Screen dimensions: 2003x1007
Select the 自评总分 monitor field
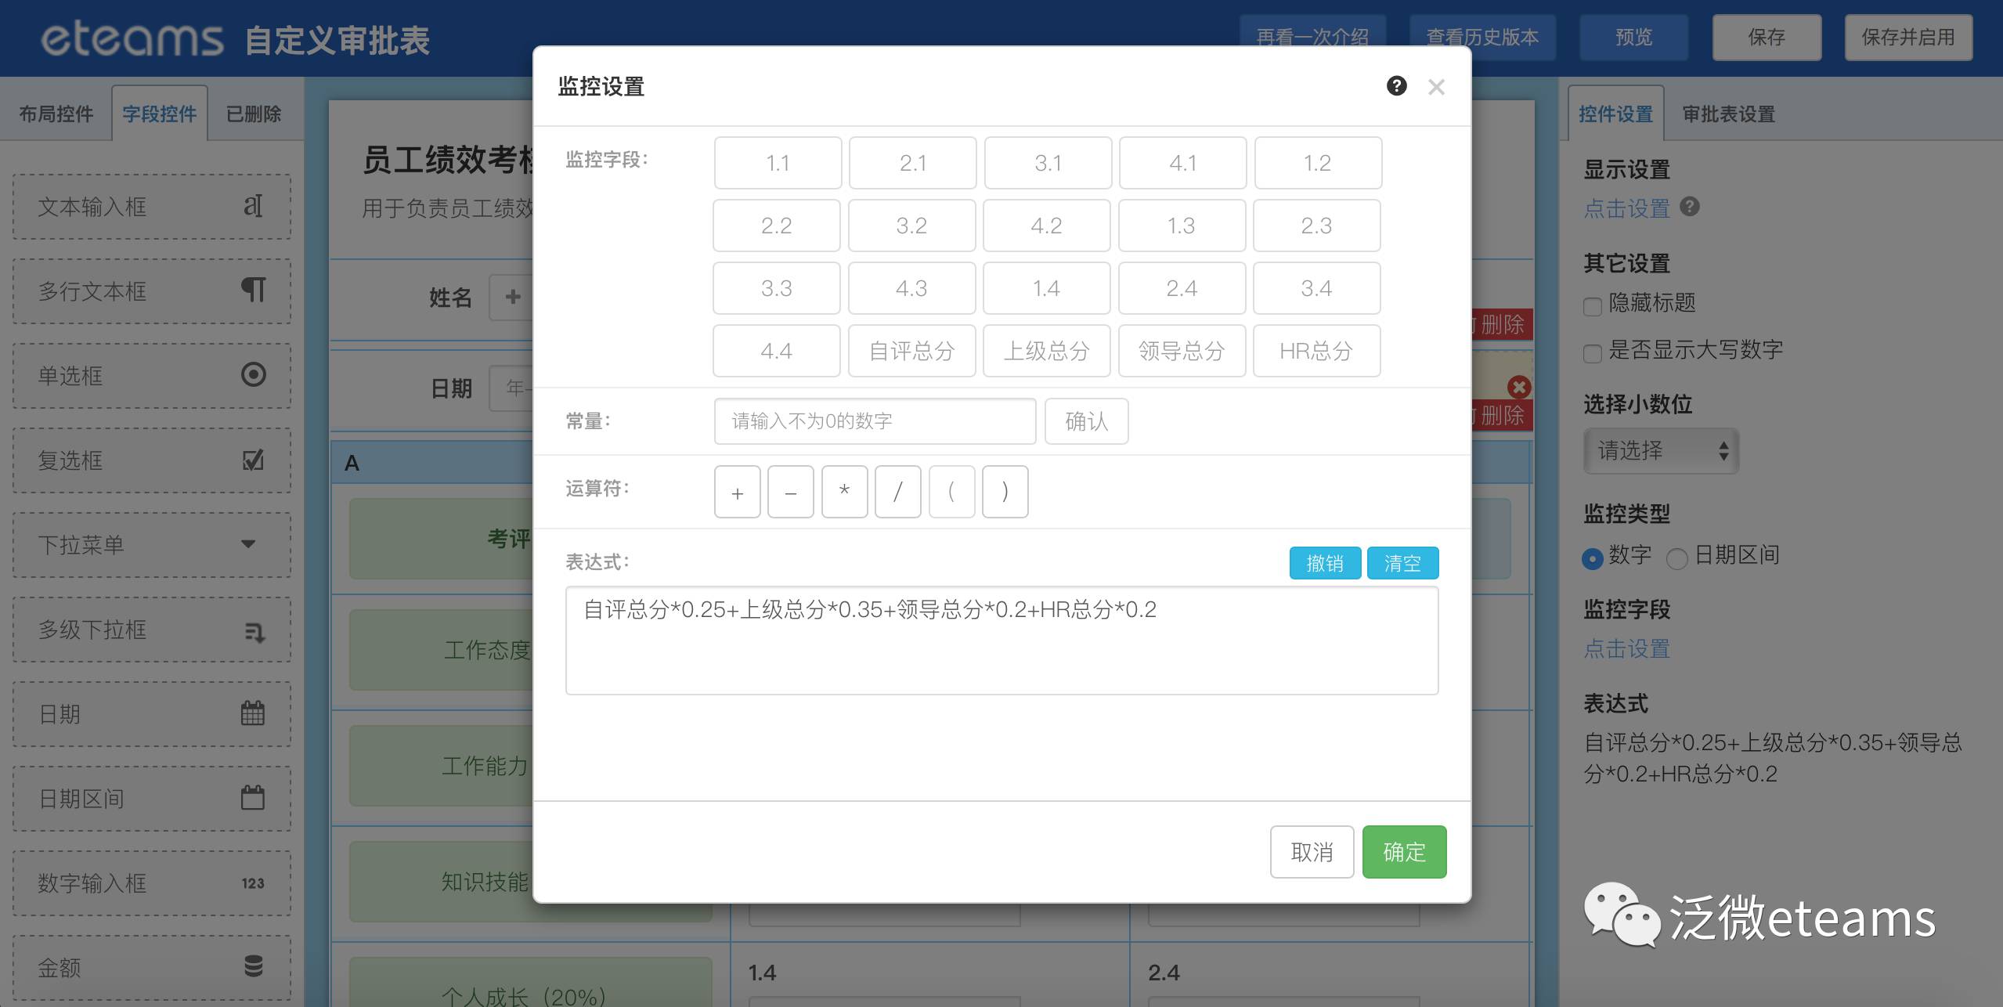pyautogui.click(x=911, y=351)
